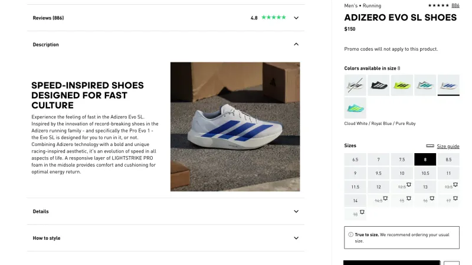Click the green star rating in Reviews row
The width and height of the screenshot is (472, 265).
274,18
